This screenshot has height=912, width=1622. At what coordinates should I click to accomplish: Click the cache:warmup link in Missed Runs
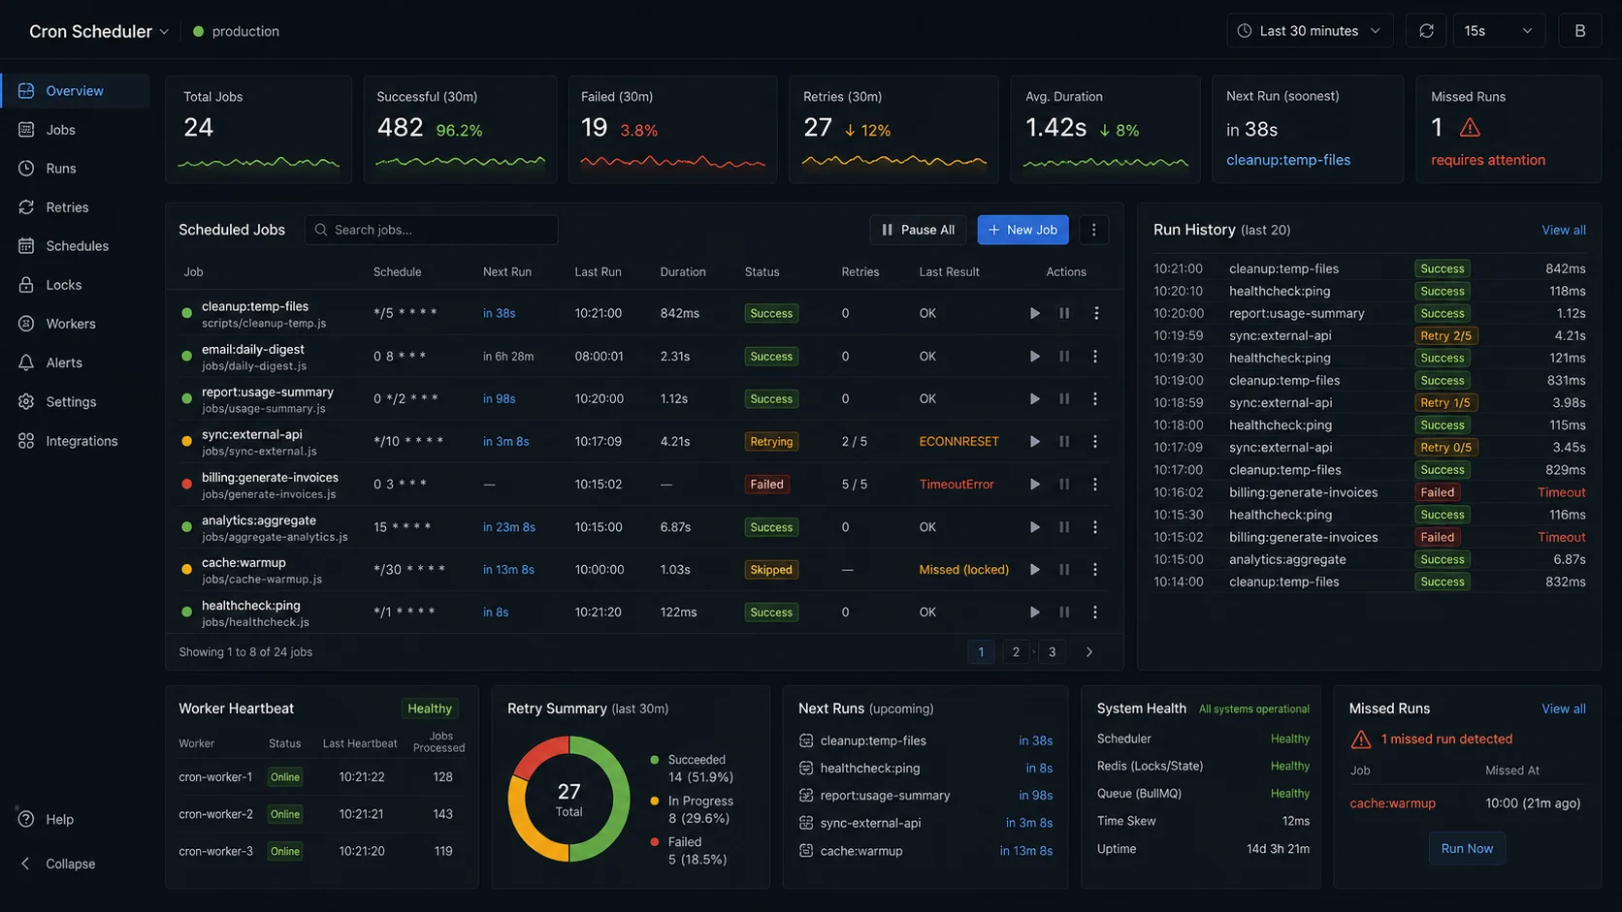pos(1392,803)
